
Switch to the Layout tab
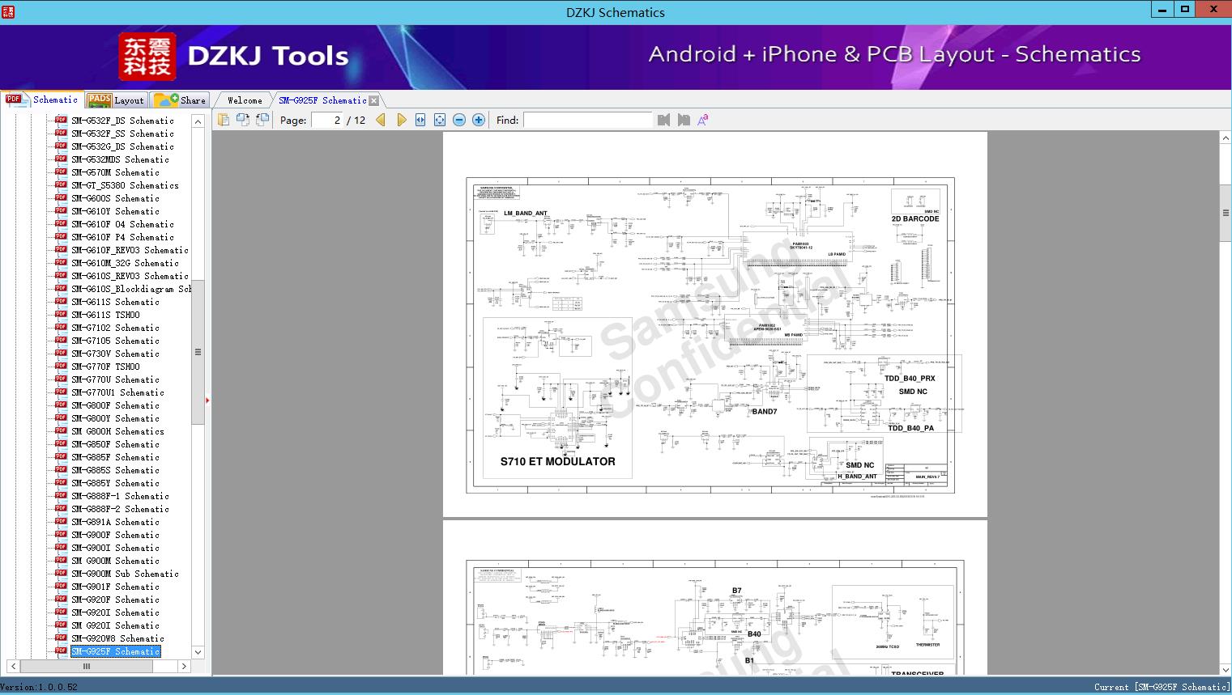(x=116, y=100)
